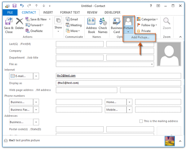Screen dimensions: 186x149
Task: Go to previous item arrow
Action: pos(36,6)
